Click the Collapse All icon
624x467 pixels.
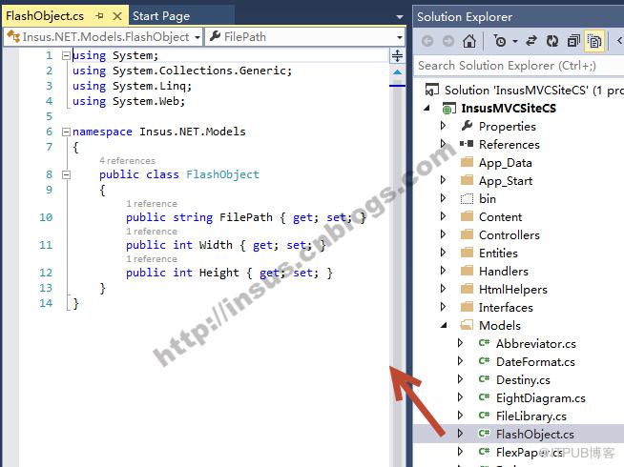point(573,41)
